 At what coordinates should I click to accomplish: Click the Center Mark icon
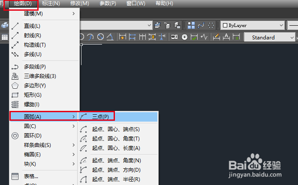(184, 37)
